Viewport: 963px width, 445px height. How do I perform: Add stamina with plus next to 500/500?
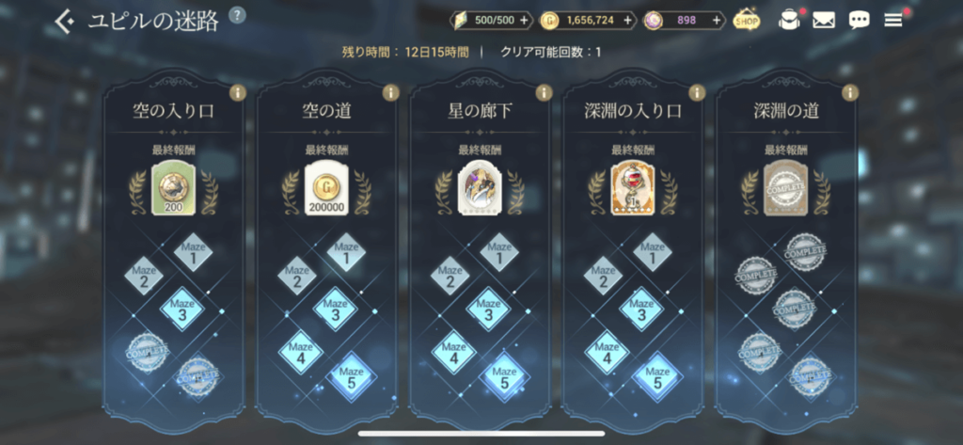pos(524,21)
